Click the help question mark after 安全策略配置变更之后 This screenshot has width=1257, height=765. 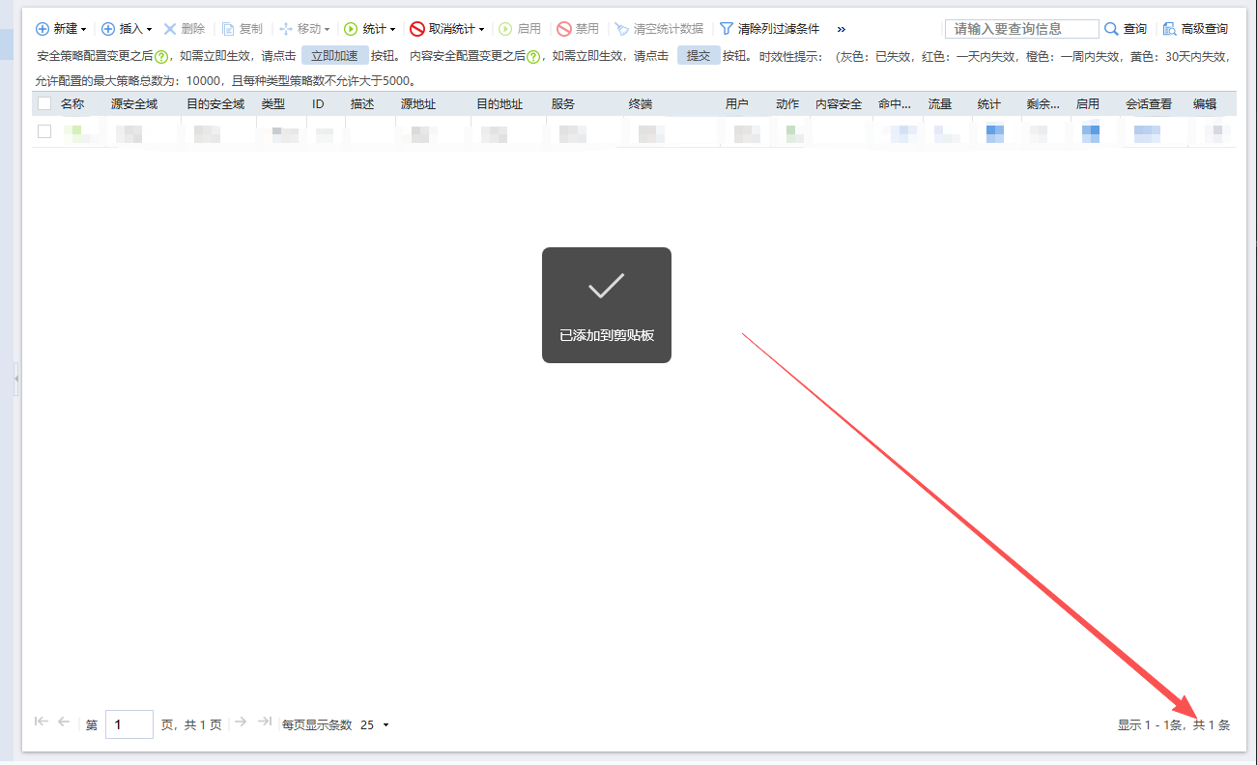coord(162,56)
